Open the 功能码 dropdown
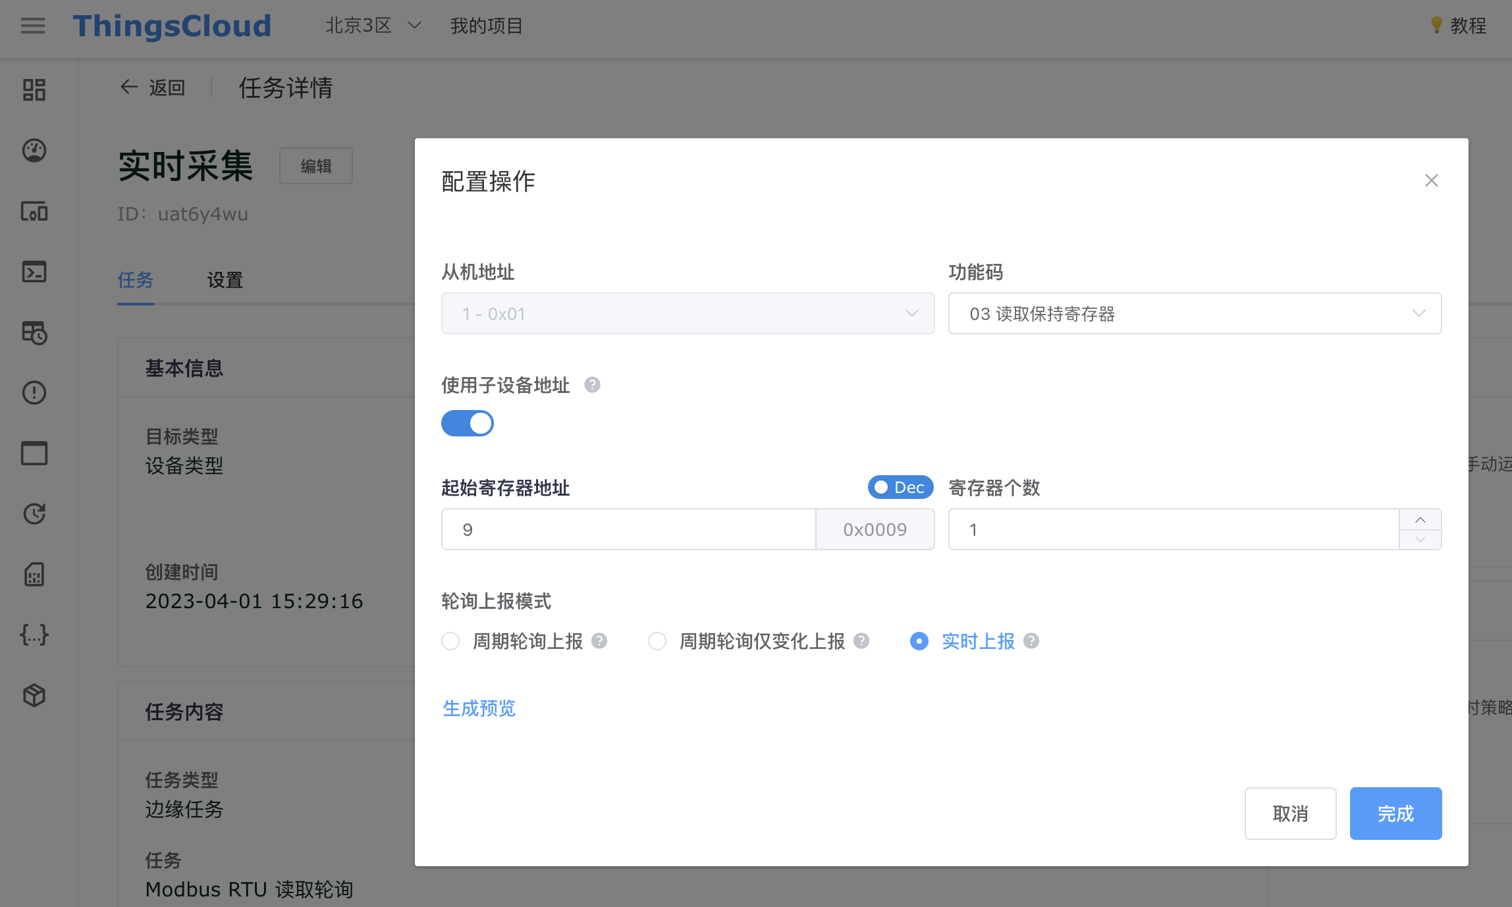The image size is (1512, 907). (x=1195, y=313)
